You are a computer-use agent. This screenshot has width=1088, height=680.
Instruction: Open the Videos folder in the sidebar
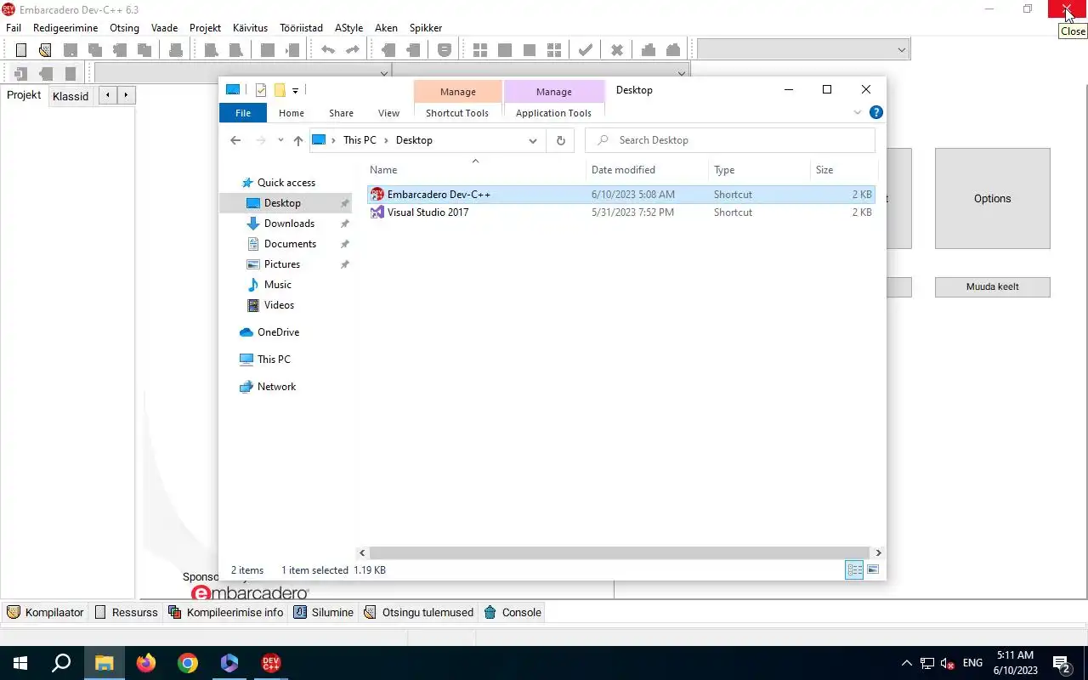click(279, 305)
